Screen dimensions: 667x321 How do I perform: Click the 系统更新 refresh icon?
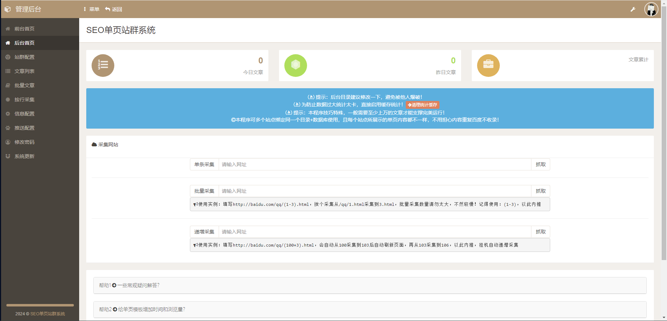pyautogui.click(x=8, y=156)
